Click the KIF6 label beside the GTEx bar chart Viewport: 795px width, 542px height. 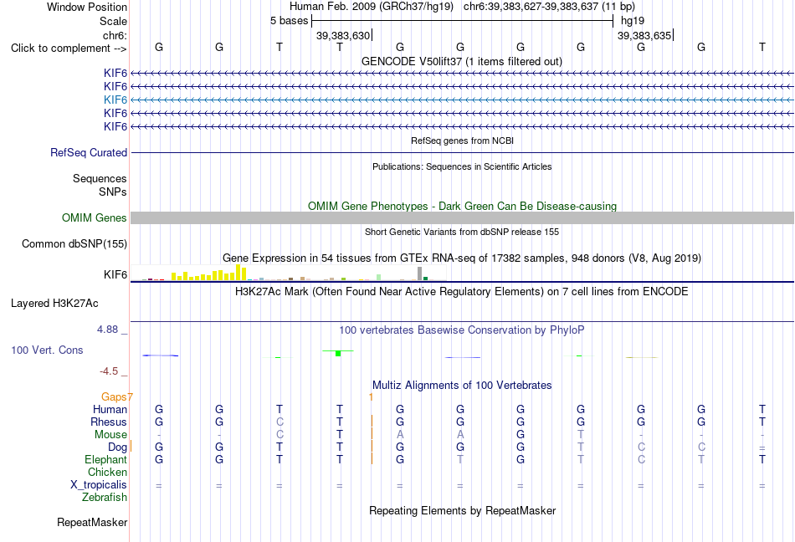(x=115, y=274)
